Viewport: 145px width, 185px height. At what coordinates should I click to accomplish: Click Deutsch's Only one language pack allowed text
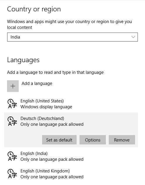click(x=52, y=124)
